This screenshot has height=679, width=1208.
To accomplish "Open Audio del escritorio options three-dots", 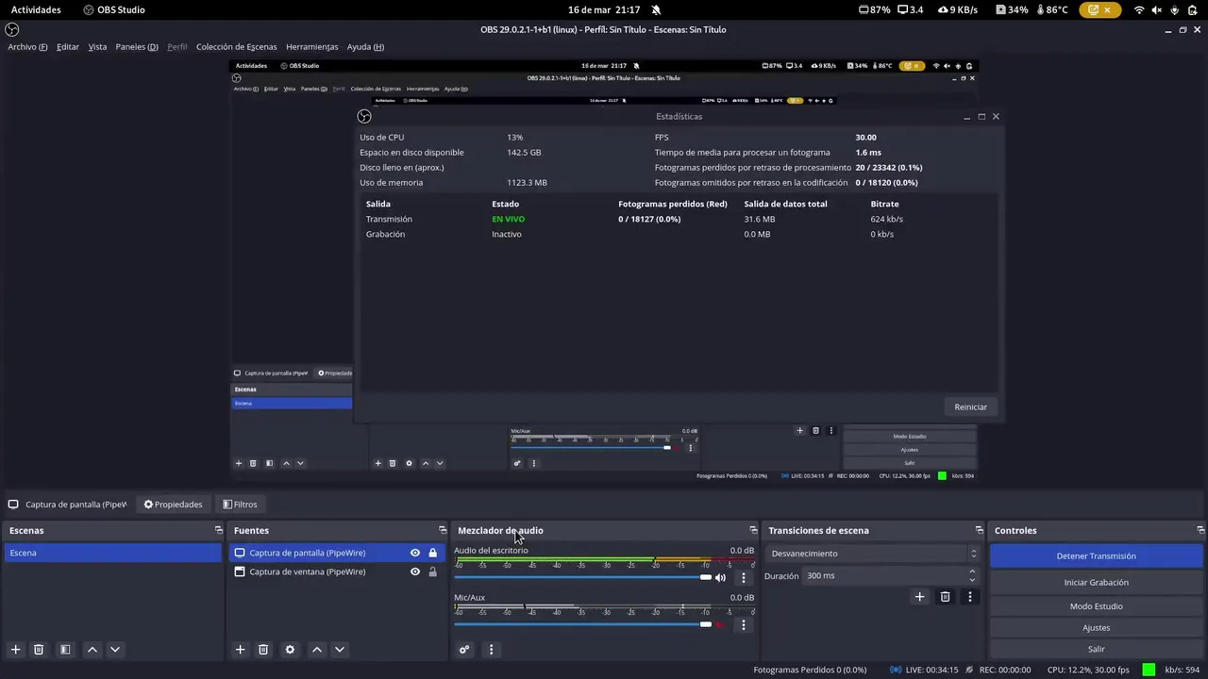I will (x=743, y=577).
